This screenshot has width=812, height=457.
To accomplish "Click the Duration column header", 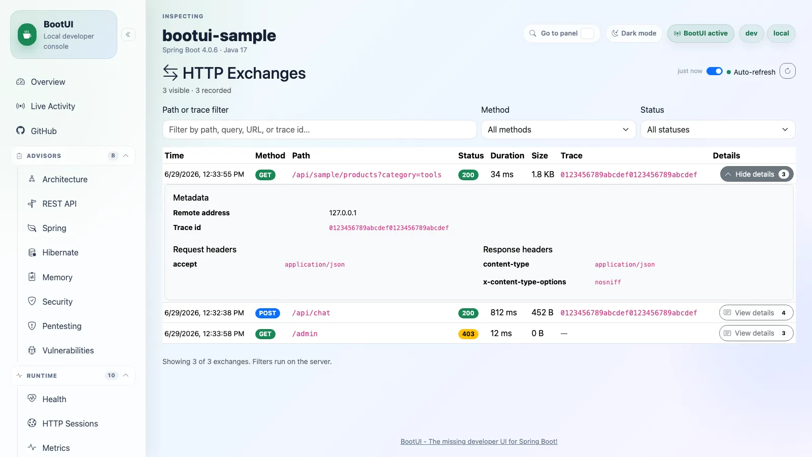I will point(507,155).
